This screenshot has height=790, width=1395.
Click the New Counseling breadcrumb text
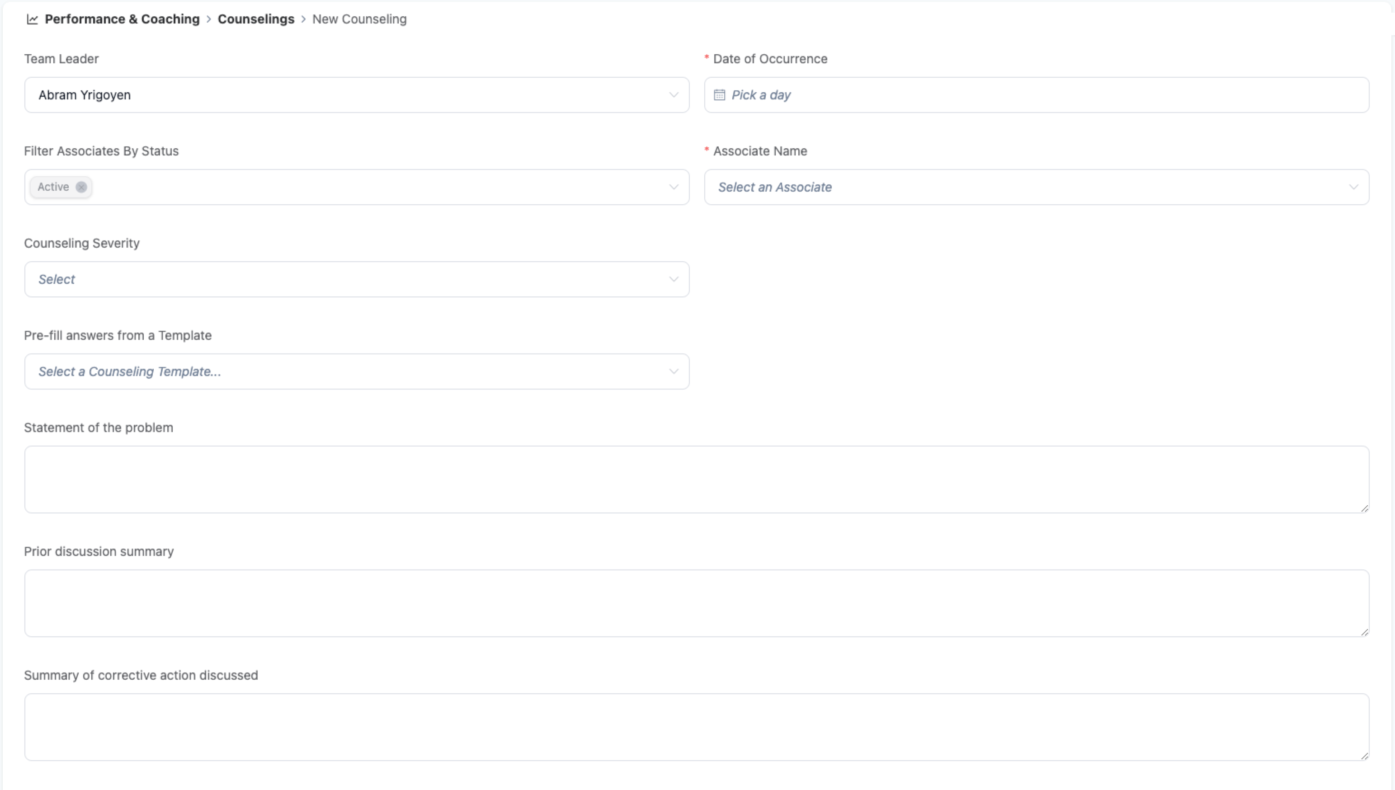359,19
